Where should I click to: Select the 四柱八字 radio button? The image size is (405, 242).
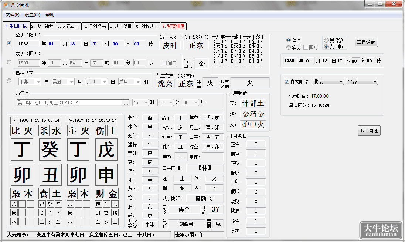(x=9, y=81)
